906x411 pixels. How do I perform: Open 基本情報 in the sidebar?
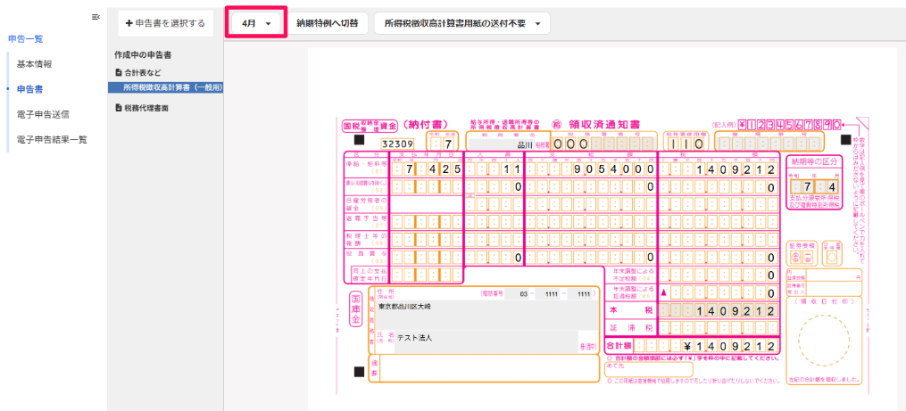[34, 64]
